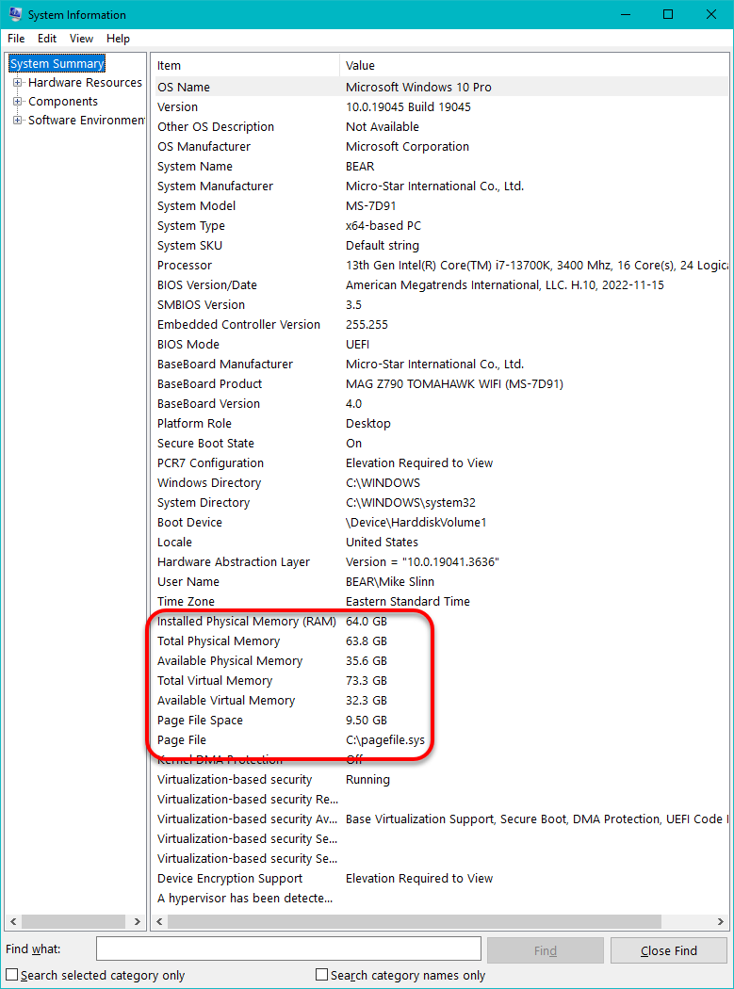Expand the Software Environment node
The height and width of the screenshot is (989, 734).
[17, 121]
